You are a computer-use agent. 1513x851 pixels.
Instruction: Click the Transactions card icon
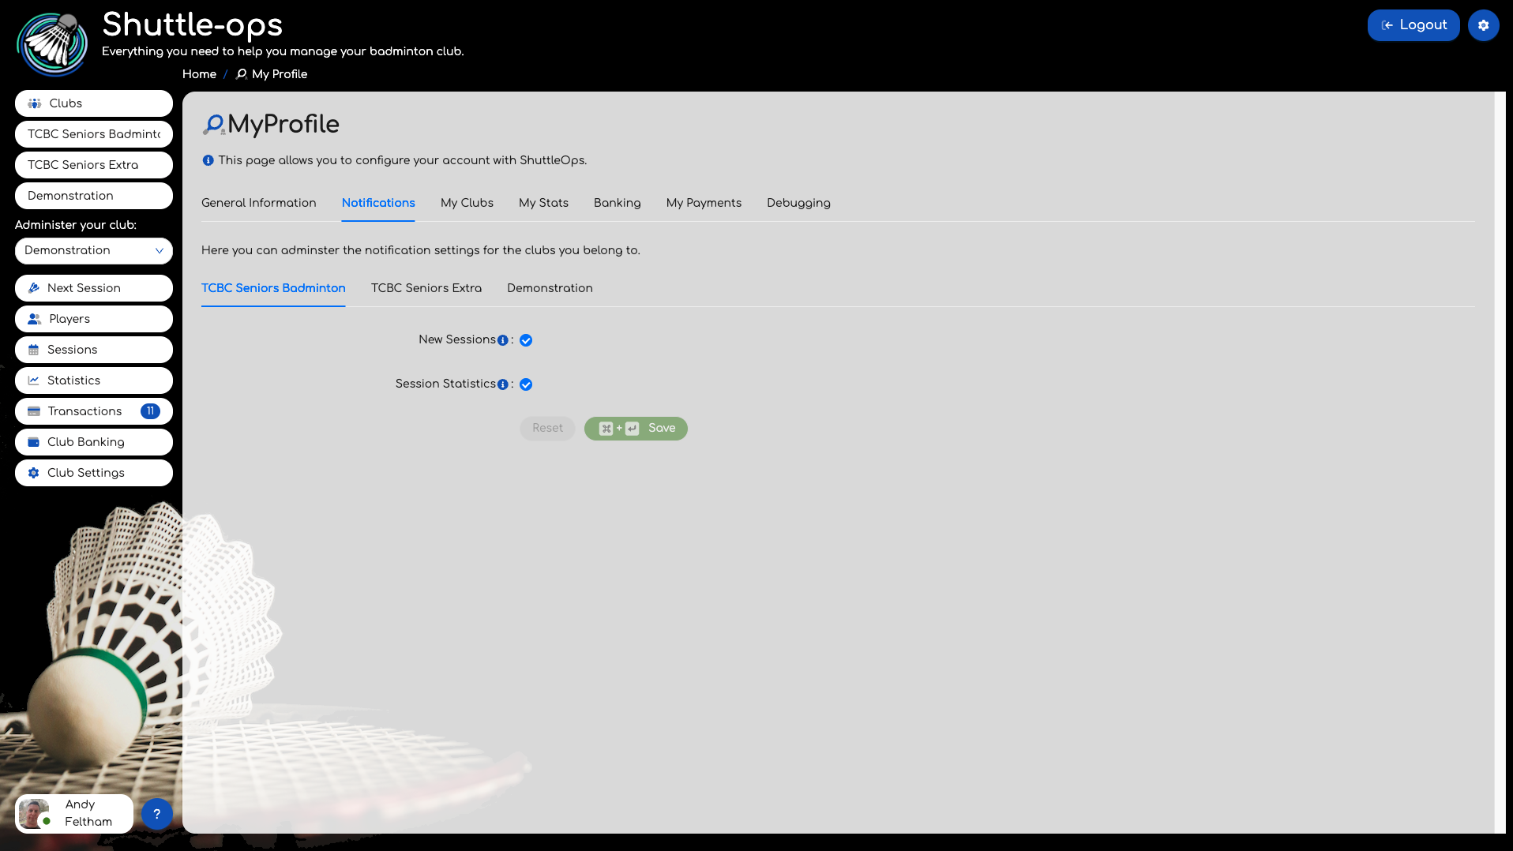[34, 411]
